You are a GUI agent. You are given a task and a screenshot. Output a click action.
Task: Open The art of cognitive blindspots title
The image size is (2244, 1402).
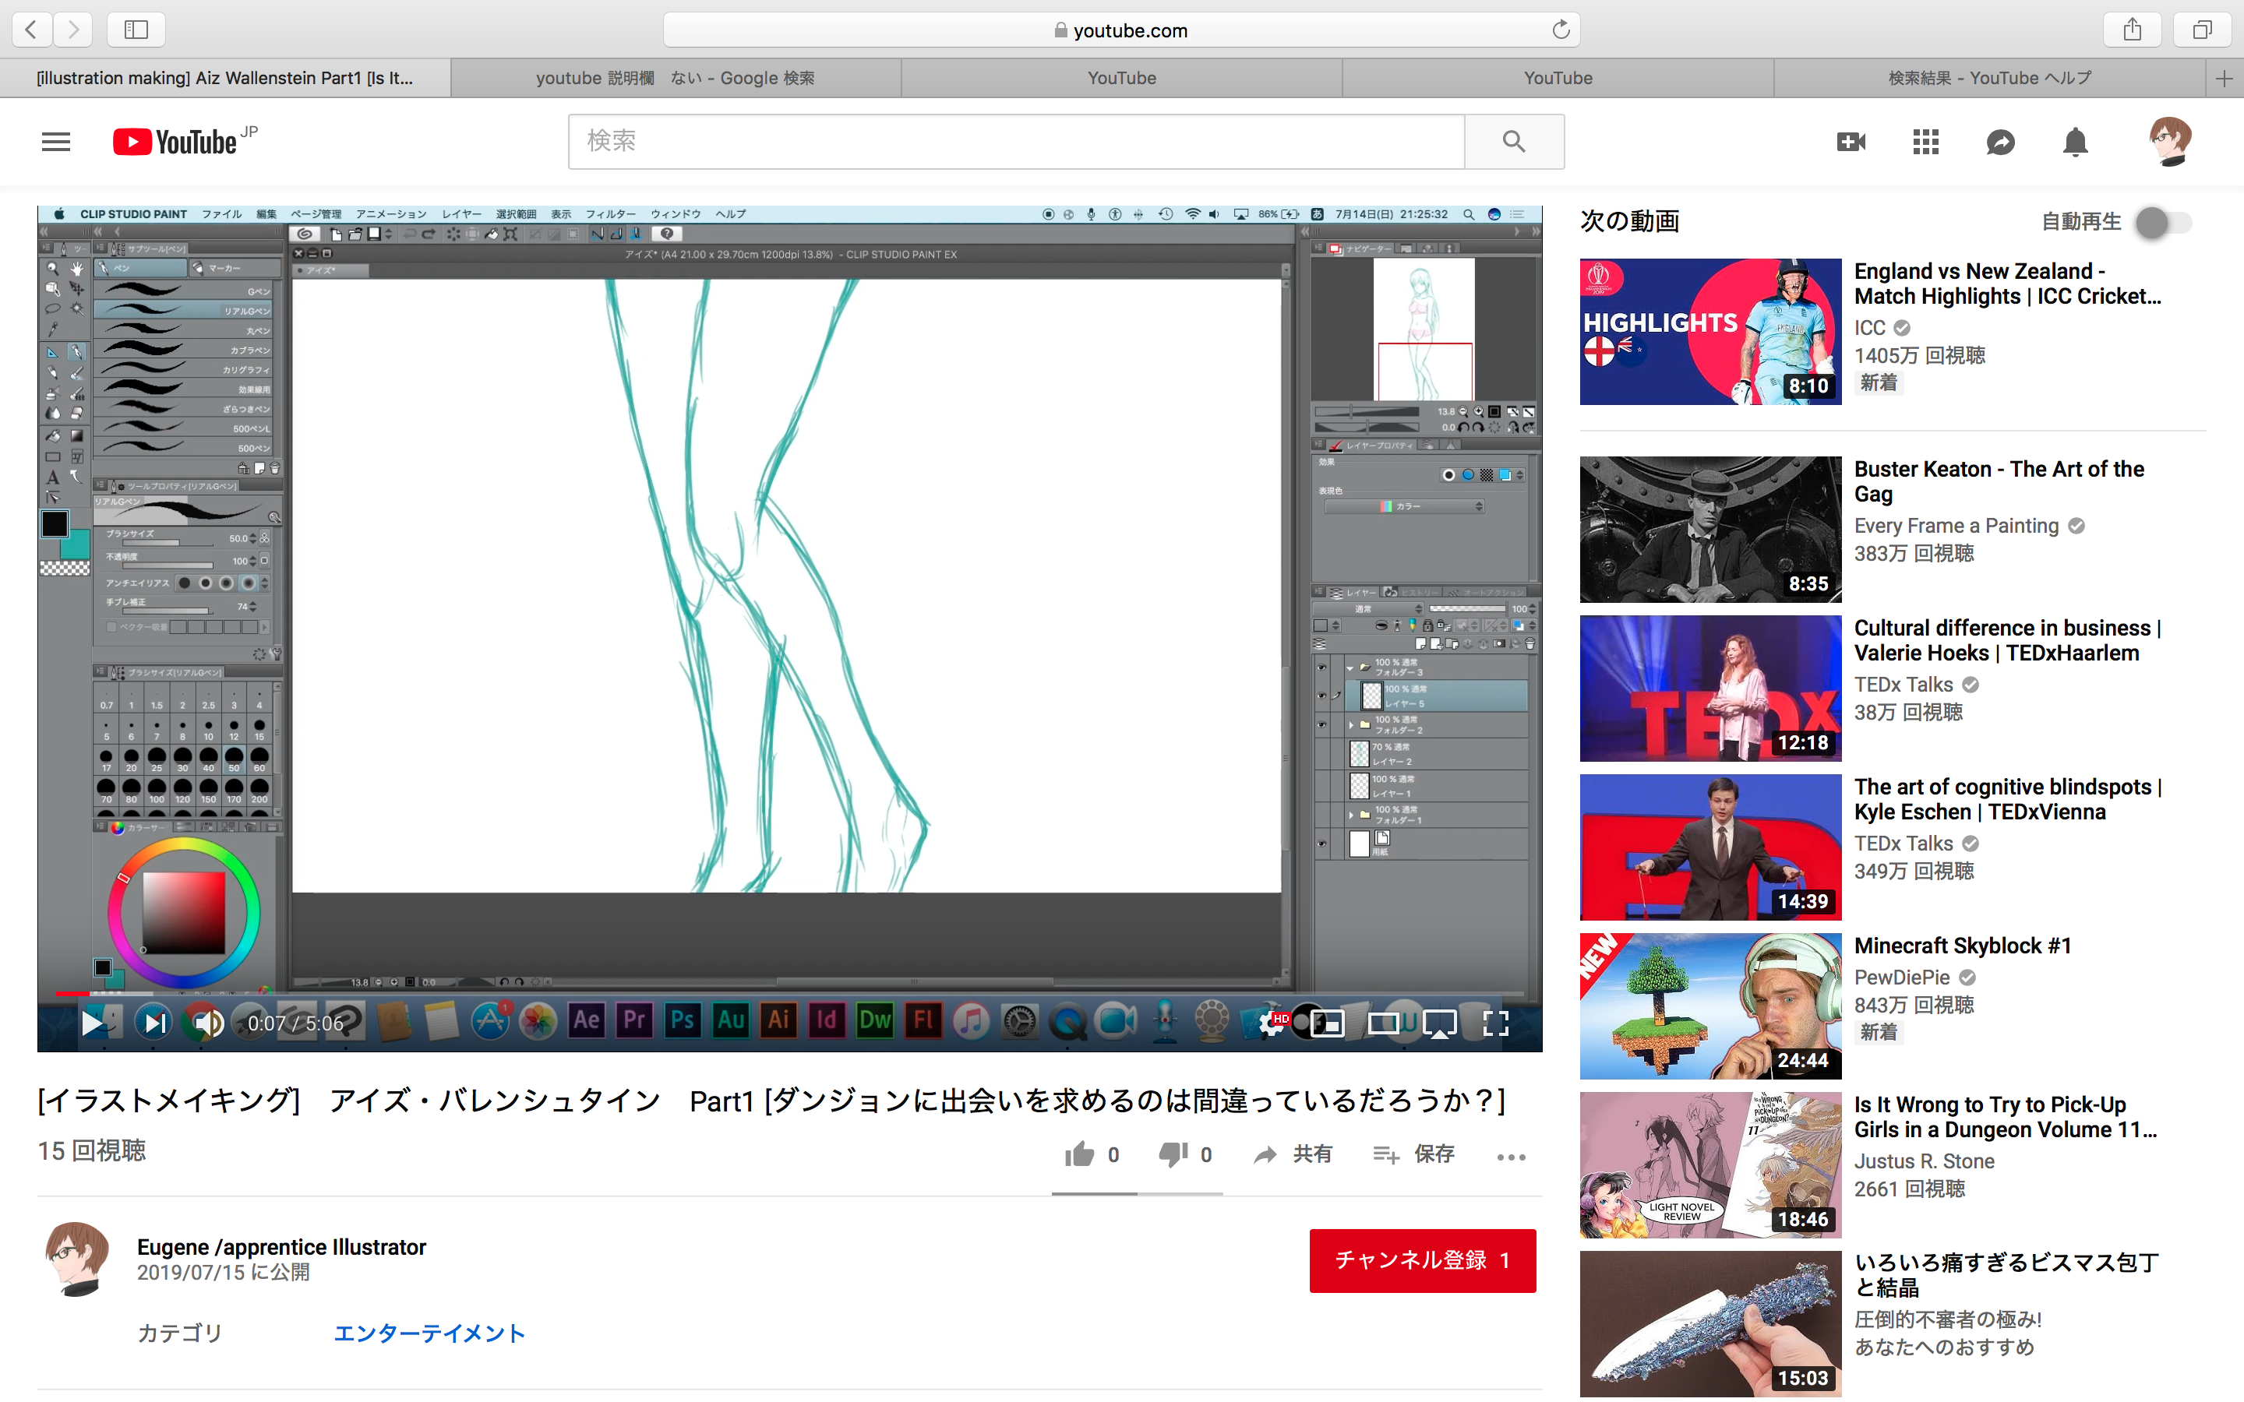point(2008,799)
